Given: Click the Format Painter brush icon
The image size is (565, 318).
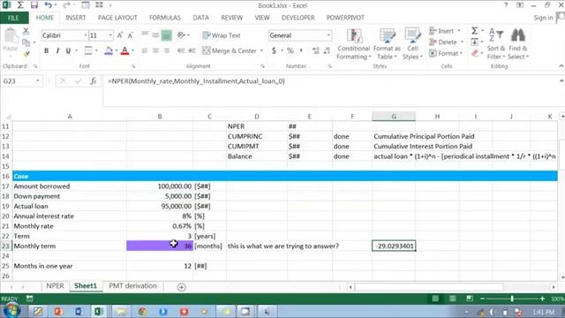Looking at the screenshot, I should (x=26, y=54).
